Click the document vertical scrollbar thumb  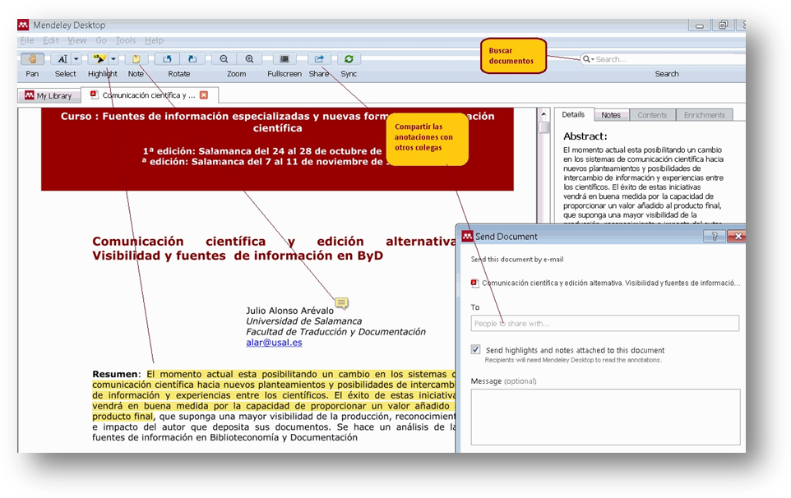tap(544, 127)
